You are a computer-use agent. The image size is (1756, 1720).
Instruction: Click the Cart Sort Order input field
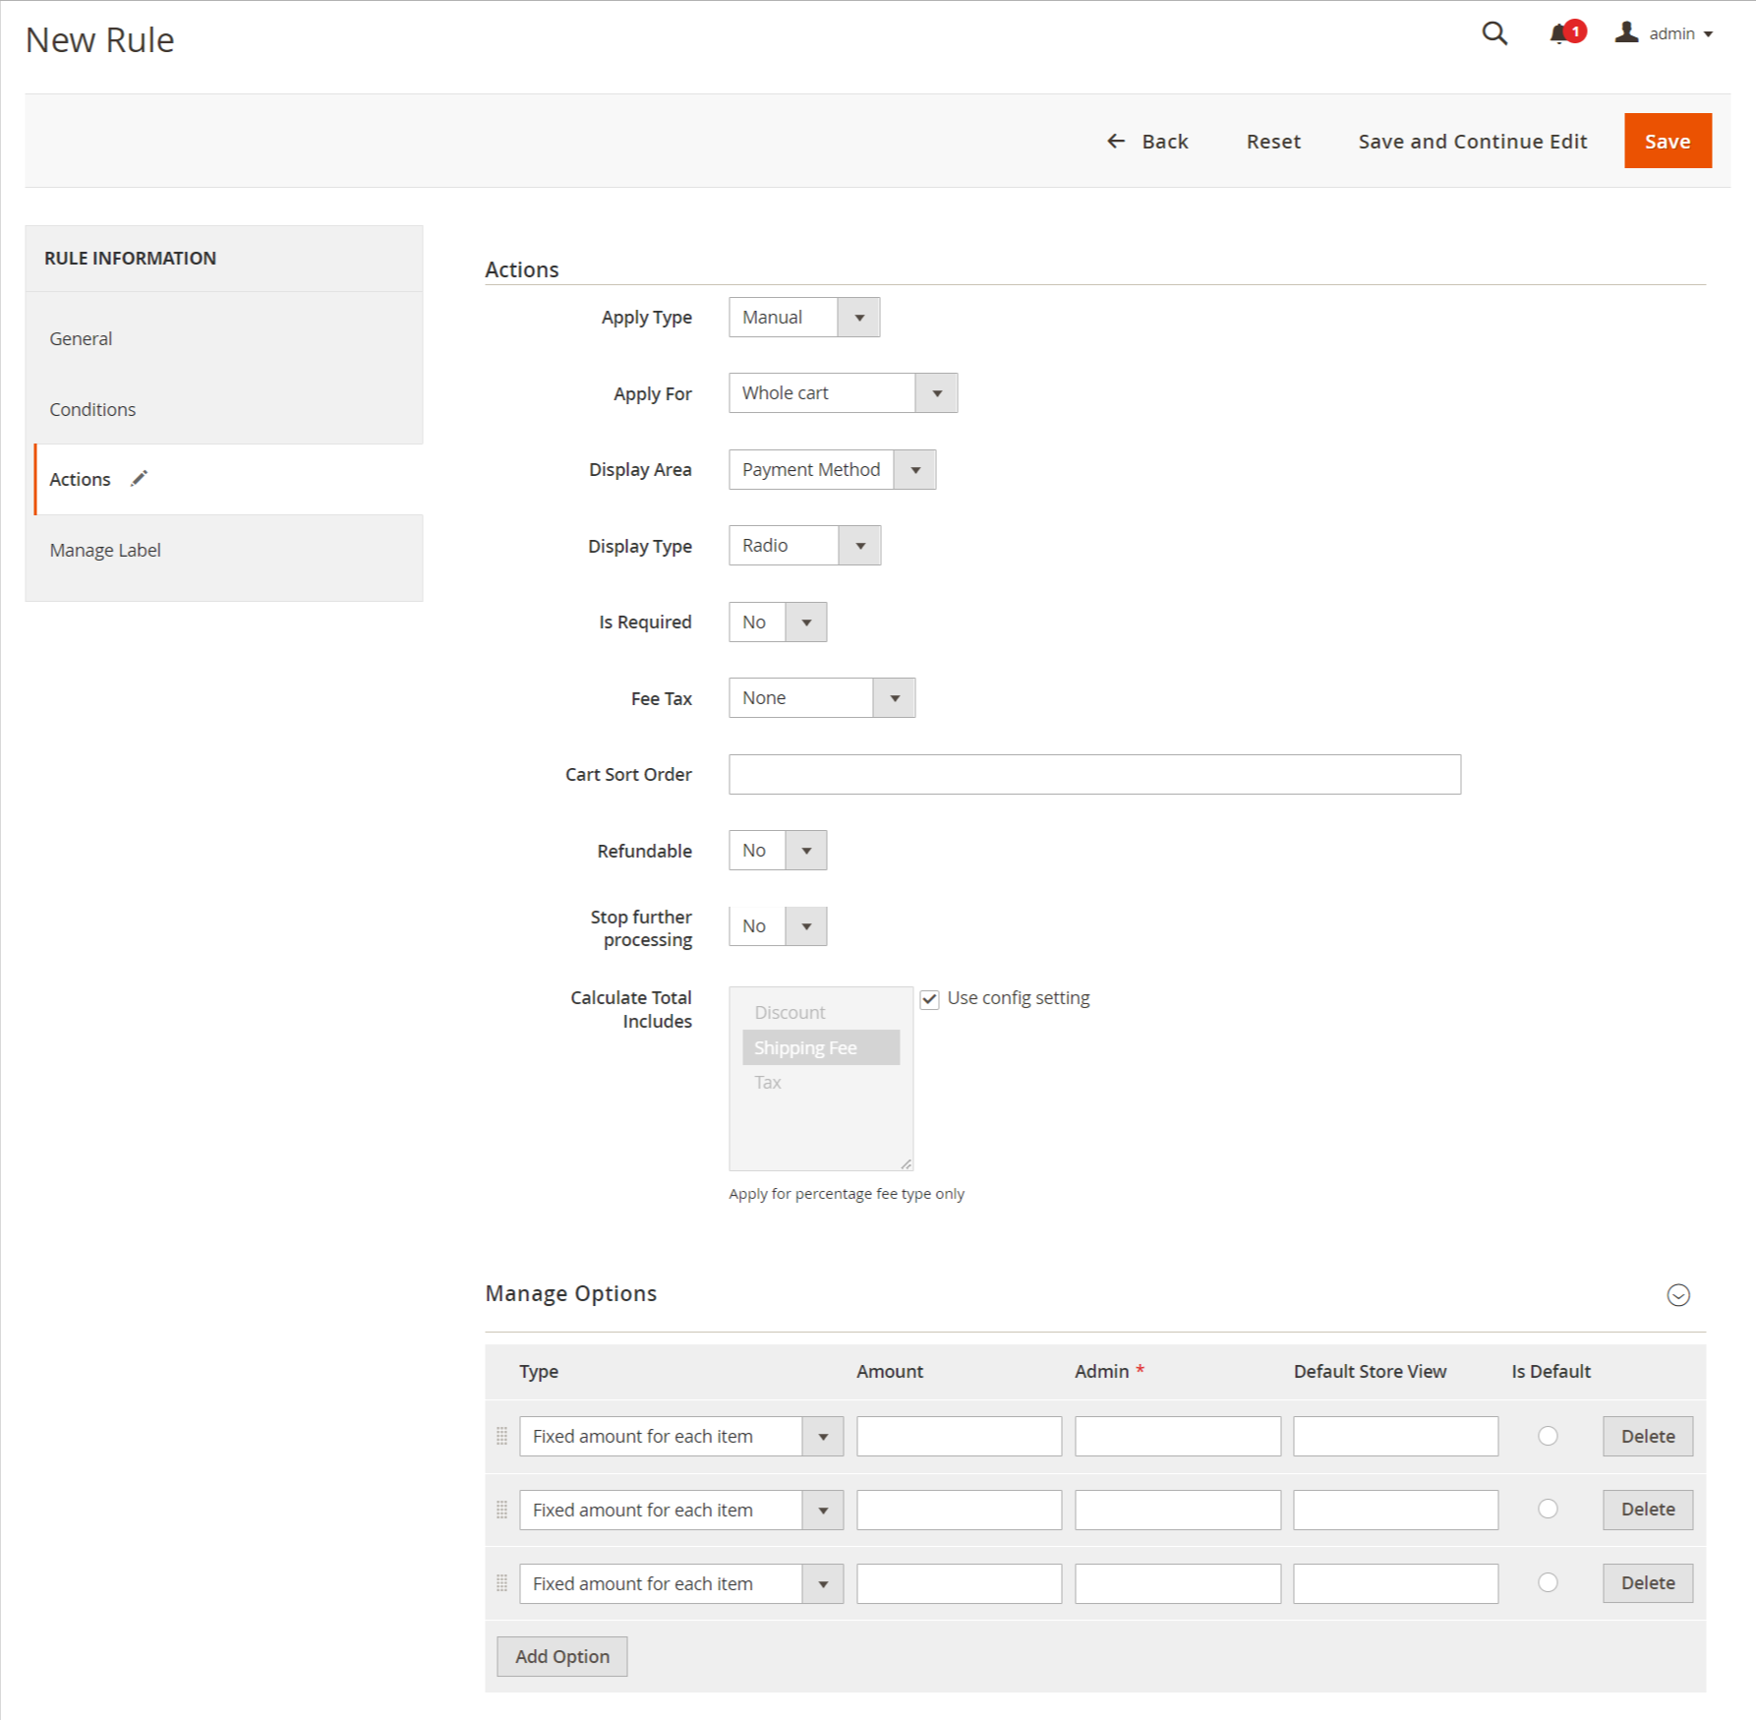1093,775
